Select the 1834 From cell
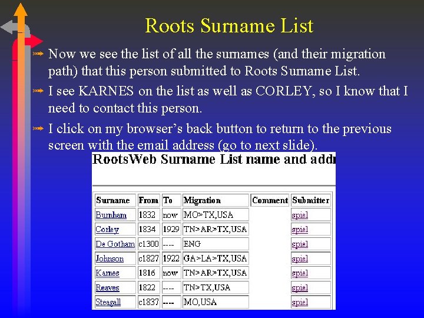This screenshot has height=318, width=424. click(149, 229)
